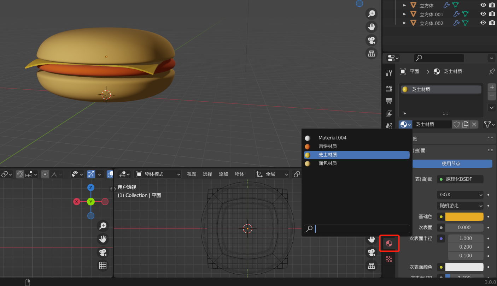Click the X to unlink 芝士材质

pos(474,124)
